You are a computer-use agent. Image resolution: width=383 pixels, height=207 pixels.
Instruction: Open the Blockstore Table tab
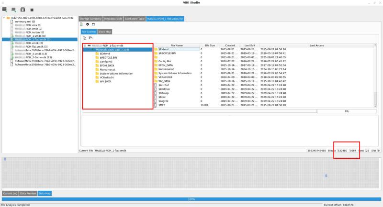(135, 19)
